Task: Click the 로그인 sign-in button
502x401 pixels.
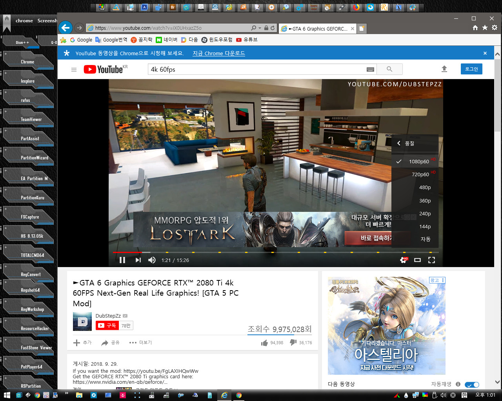Action: (x=471, y=69)
